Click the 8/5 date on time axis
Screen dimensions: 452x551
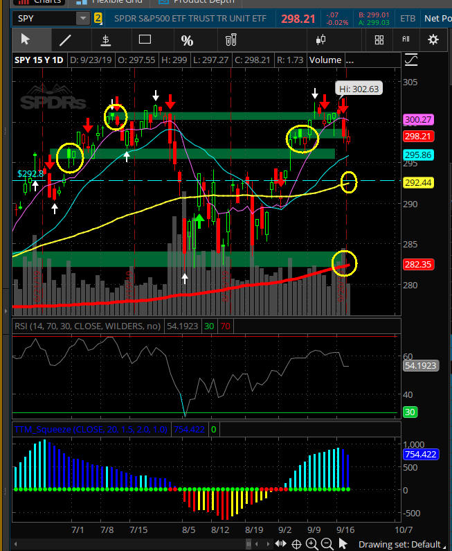point(188,530)
